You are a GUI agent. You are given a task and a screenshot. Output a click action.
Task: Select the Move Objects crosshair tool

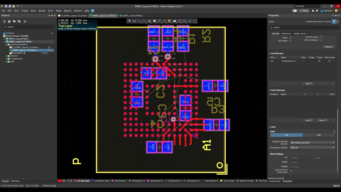(139, 21)
